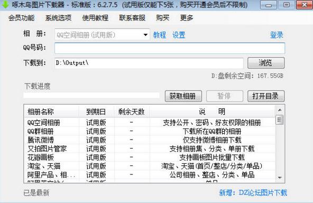Click the 打开目录 button
Screen dimensions: 313x203
click(266, 96)
